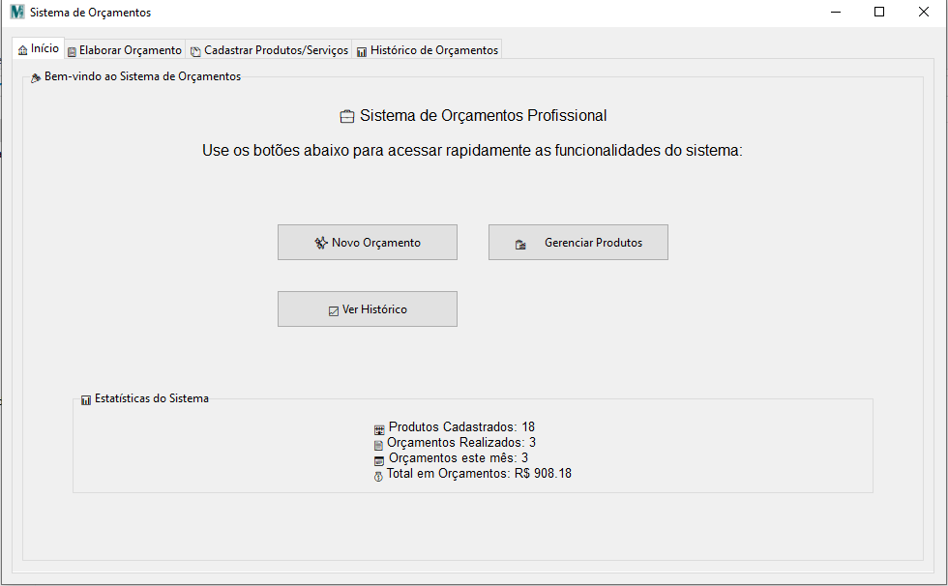Click the briefcase icon beside the main heading

[347, 117]
